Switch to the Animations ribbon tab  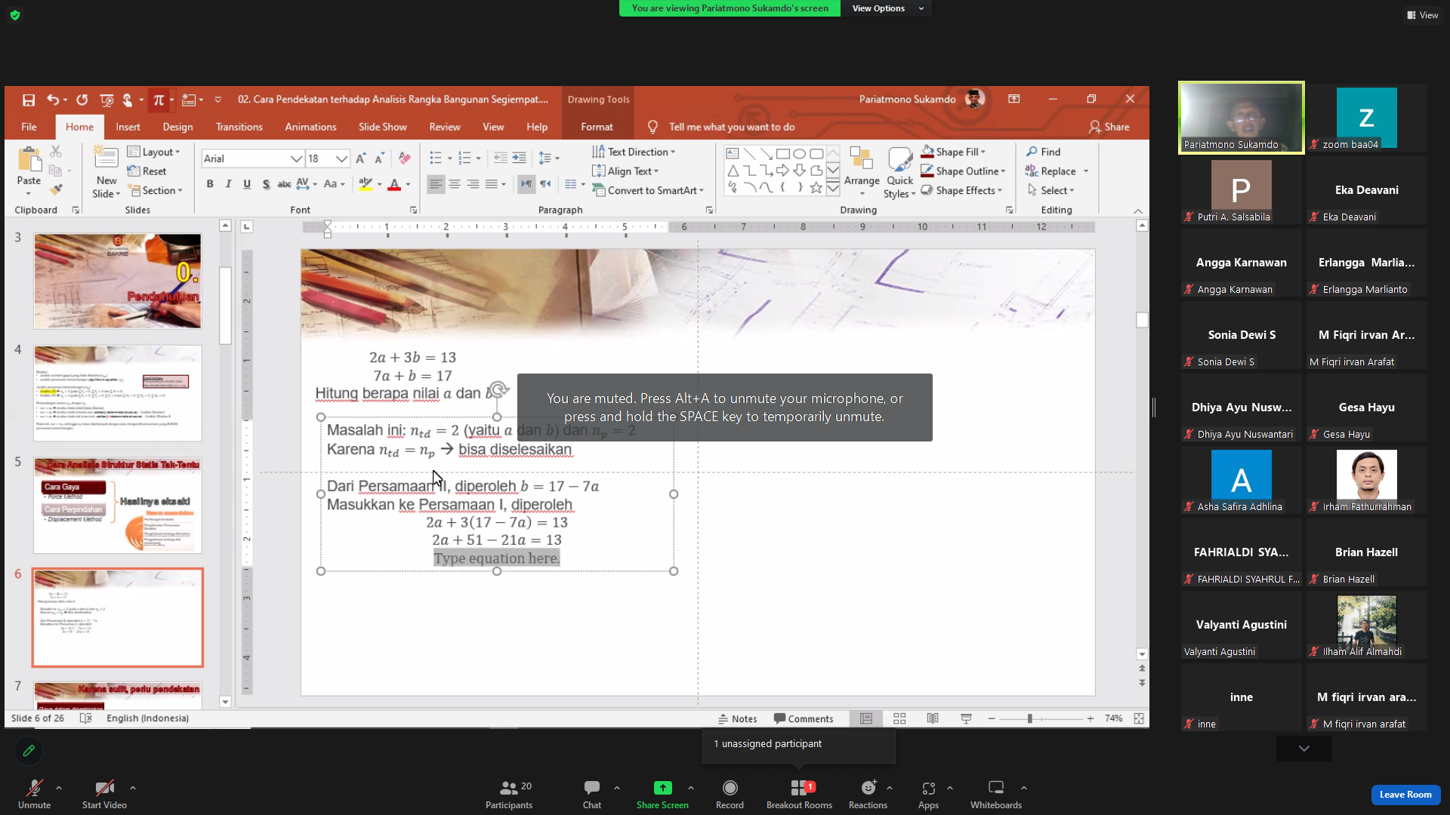310,127
